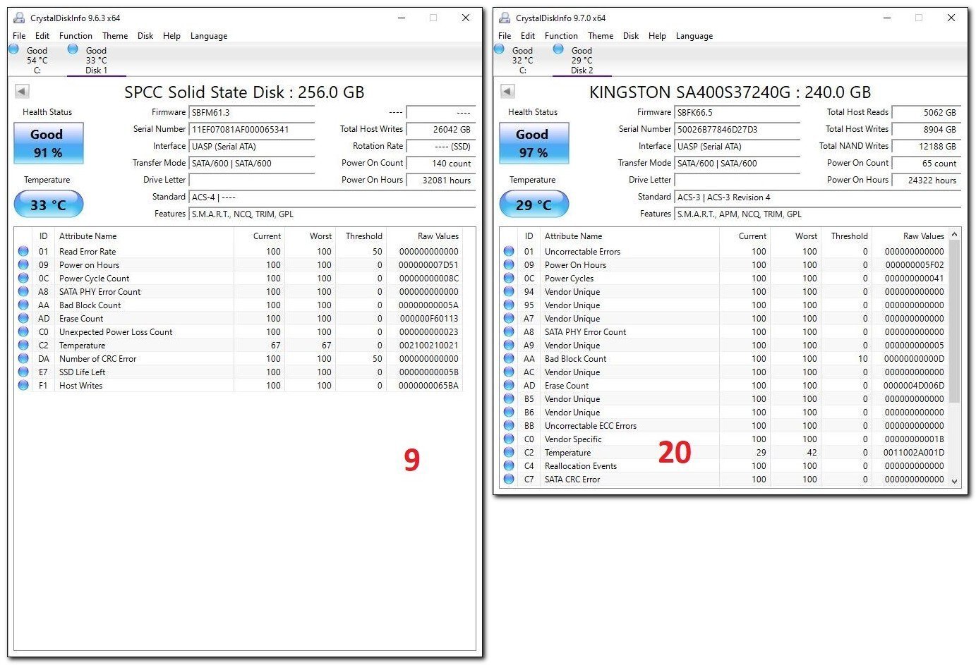Click CrystalDiskInfo 9.6.3 app icon in title bar
Screen dimensions: 976x665
19,18
